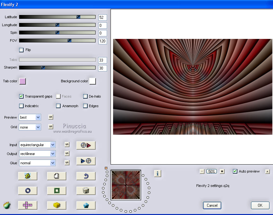
Task: Click the yellow brick icon button
Action: (x=57, y=205)
